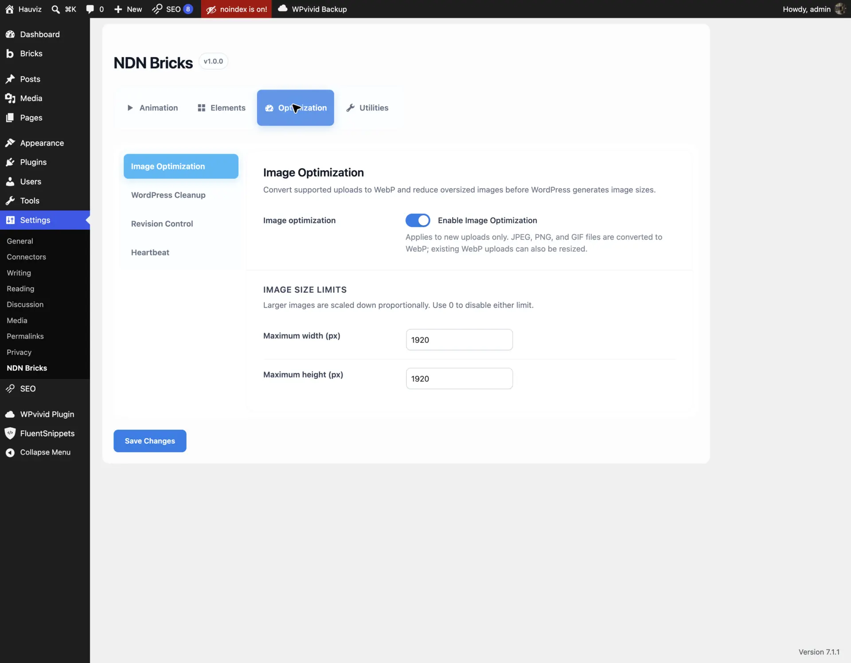Viewport: 851px width, 663px height.
Task: Open the WPvivid Backup cloud icon
Action: pos(283,8)
